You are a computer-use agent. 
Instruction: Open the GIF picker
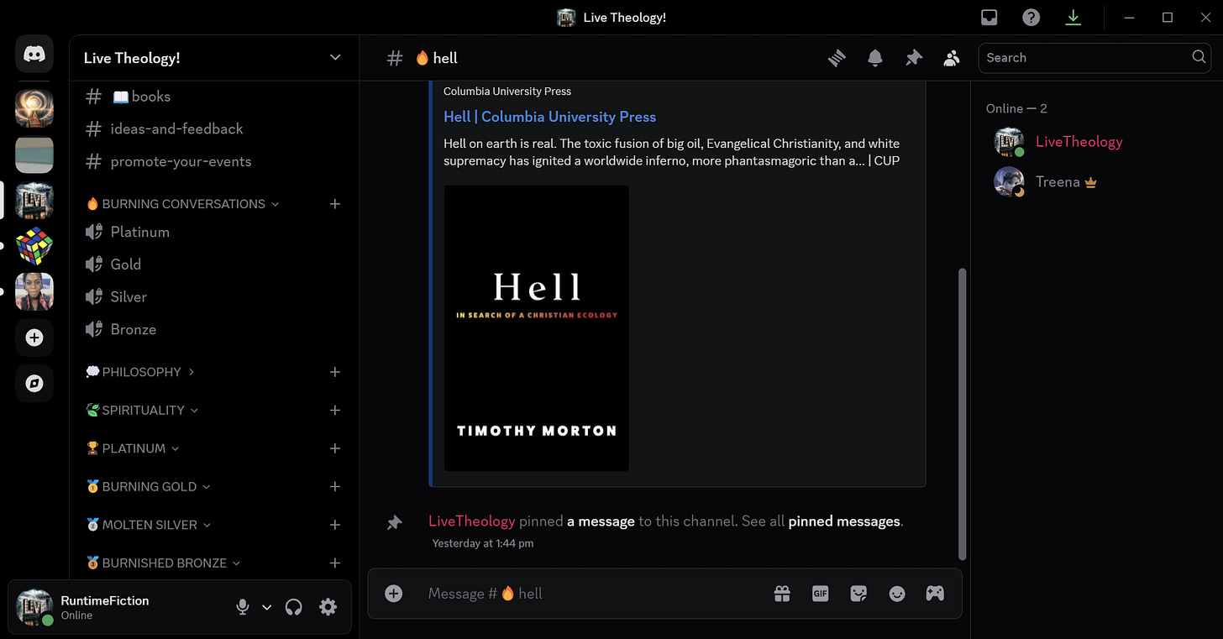click(x=821, y=594)
